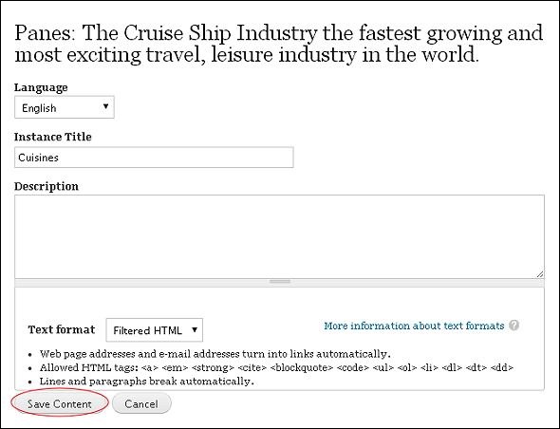This screenshot has height=429, width=560.
Task: Click the Language field label
Action: pos(41,87)
